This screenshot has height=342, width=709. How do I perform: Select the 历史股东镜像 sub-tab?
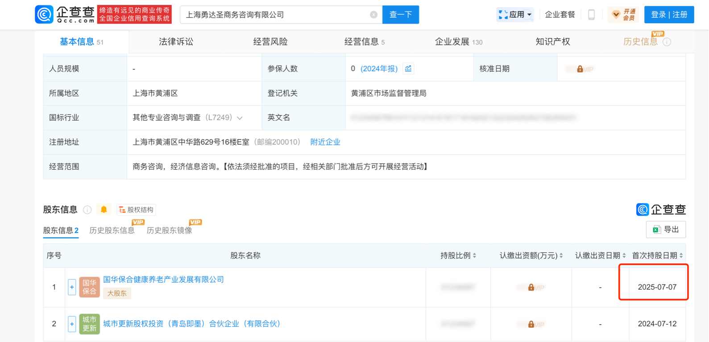(x=170, y=230)
